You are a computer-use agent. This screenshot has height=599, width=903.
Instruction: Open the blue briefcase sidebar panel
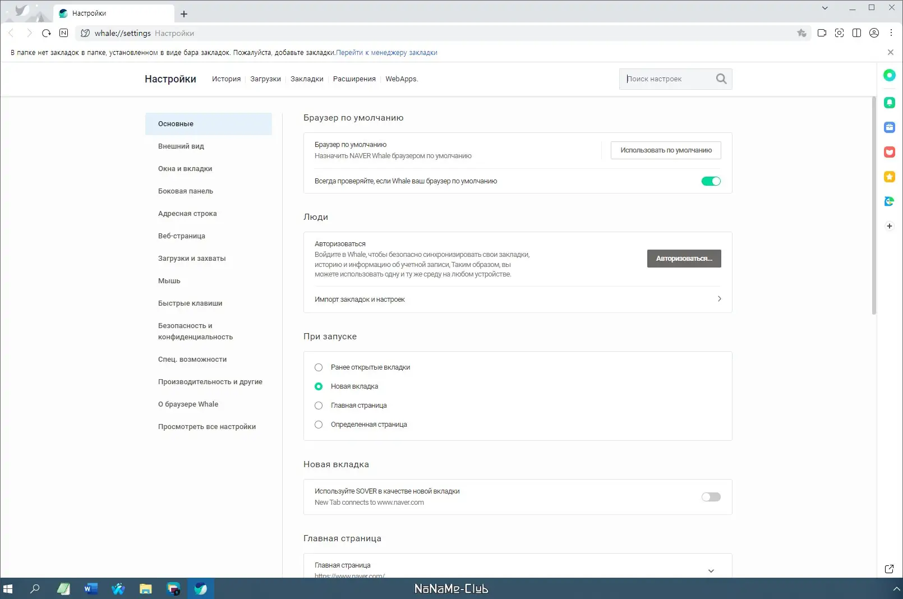tap(889, 127)
